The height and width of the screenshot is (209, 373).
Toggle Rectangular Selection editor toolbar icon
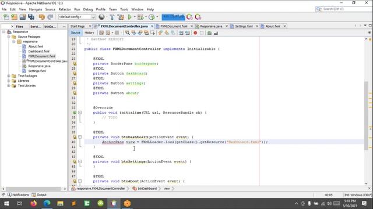[x=153, y=33]
